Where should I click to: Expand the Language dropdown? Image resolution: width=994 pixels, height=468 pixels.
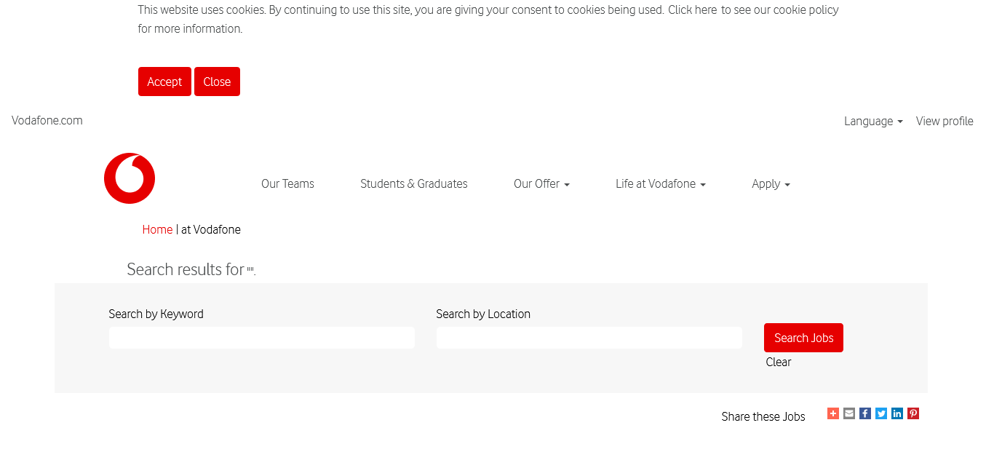872,122
